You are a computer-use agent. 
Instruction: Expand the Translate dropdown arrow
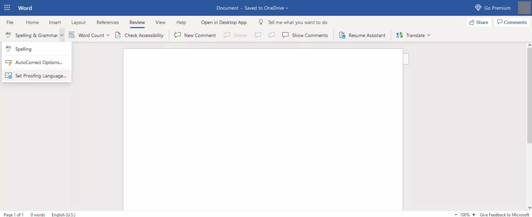coord(429,35)
